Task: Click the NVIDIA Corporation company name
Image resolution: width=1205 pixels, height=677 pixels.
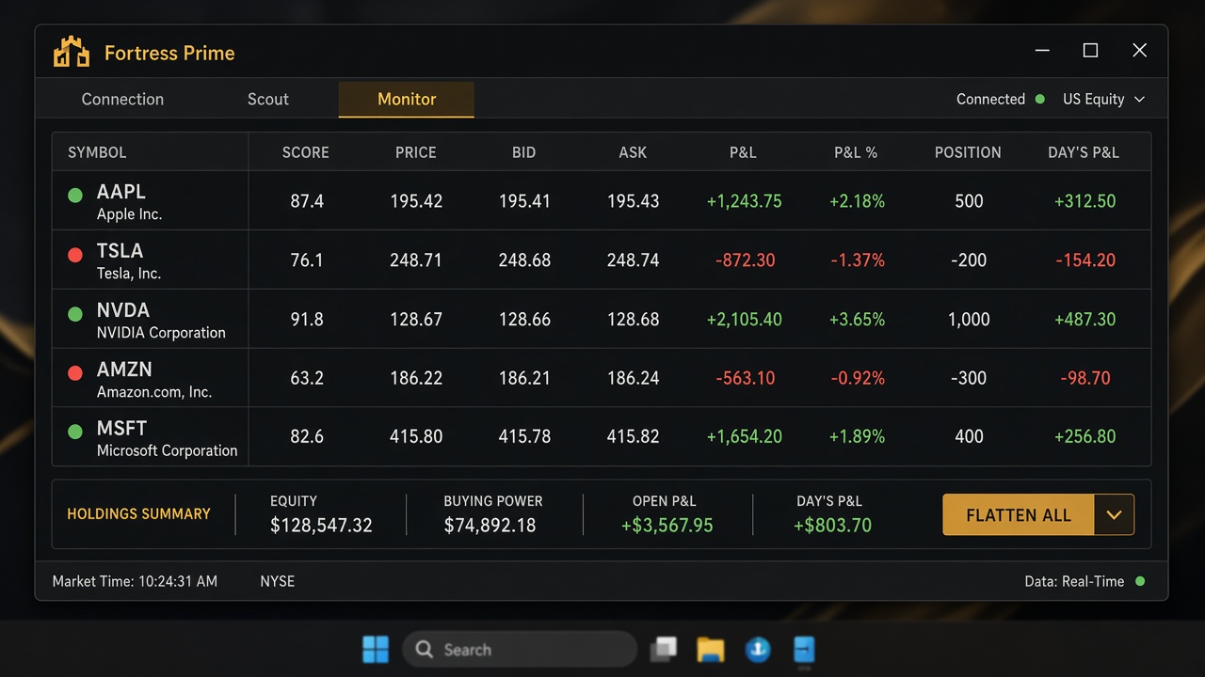Action: pos(161,333)
